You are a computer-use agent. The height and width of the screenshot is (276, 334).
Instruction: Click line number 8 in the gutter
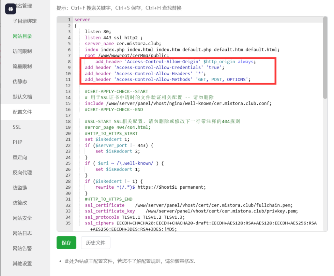coord(69,62)
